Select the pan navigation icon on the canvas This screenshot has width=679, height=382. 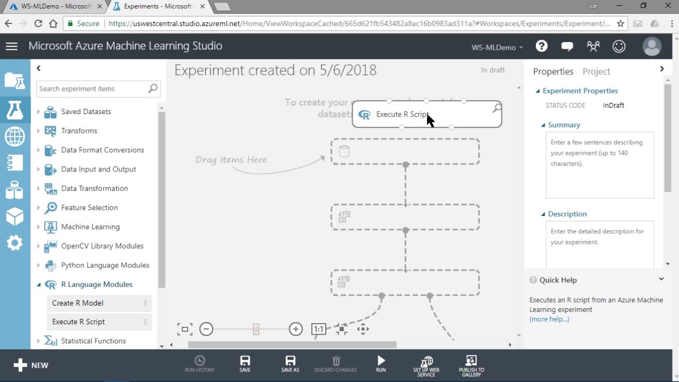pos(363,329)
